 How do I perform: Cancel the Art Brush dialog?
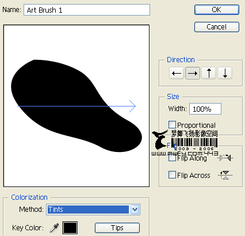click(x=217, y=27)
